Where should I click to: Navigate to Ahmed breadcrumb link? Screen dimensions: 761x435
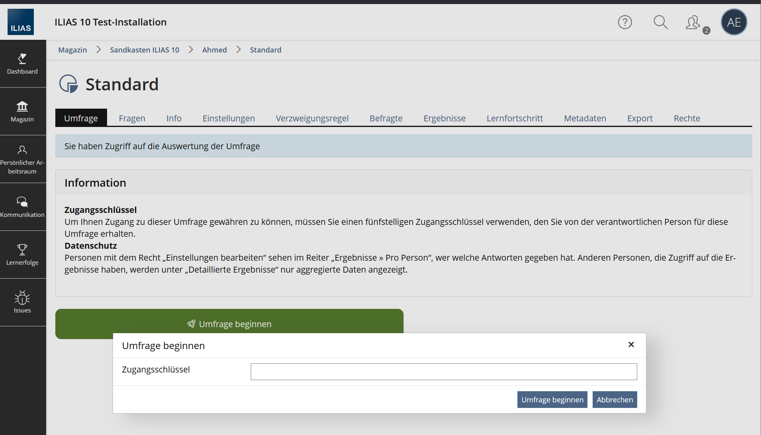click(214, 50)
